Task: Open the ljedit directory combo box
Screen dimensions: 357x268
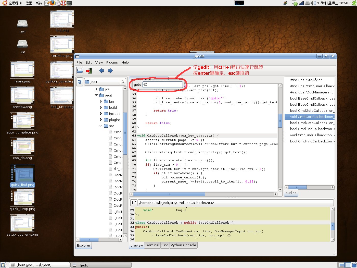Action: [x=105, y=82]
